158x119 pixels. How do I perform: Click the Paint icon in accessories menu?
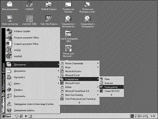[102, 79]
